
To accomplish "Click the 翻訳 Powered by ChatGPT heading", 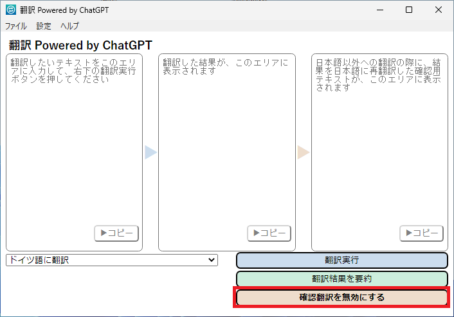I will (x=80, y=46).
